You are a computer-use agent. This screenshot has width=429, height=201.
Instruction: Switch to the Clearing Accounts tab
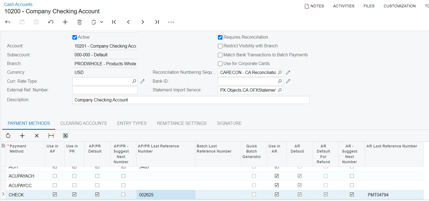pos(84,123)
